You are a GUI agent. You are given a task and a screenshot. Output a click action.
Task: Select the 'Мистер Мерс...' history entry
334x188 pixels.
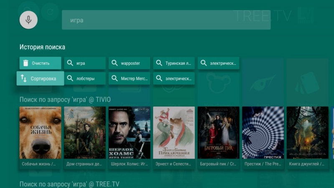[x=129, y=79]
